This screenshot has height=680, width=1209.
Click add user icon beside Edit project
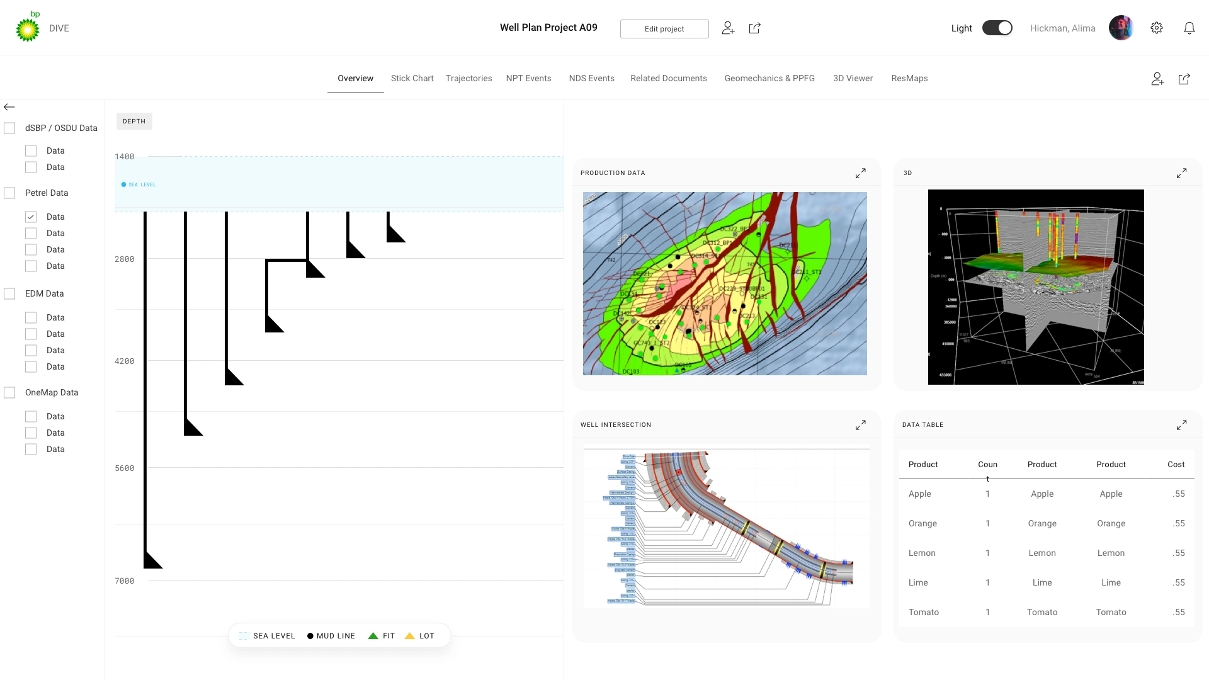[x=728, y=28]
